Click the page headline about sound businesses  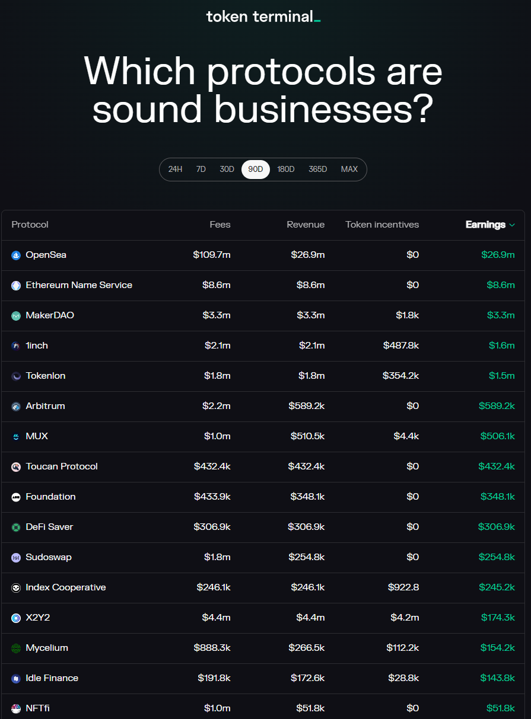263,90
